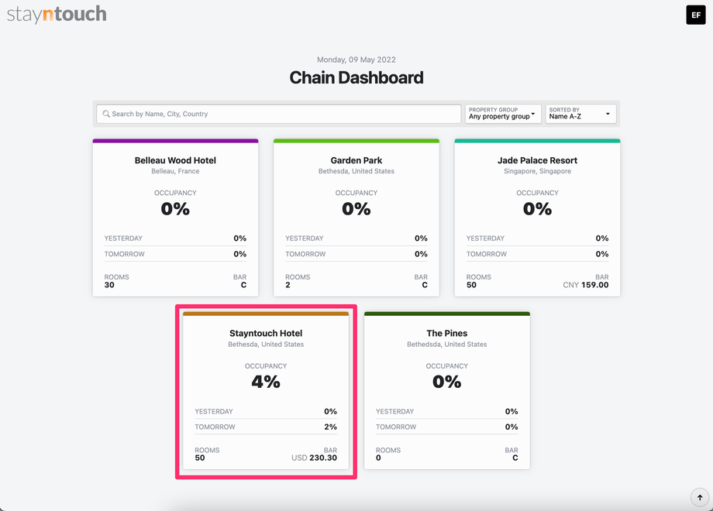The image size is (713, 511).
Task: Click the stayntouch logo
Action: [57, 14]
